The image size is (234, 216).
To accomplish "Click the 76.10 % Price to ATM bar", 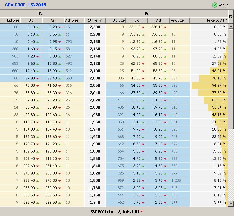I will pos(213,78).
